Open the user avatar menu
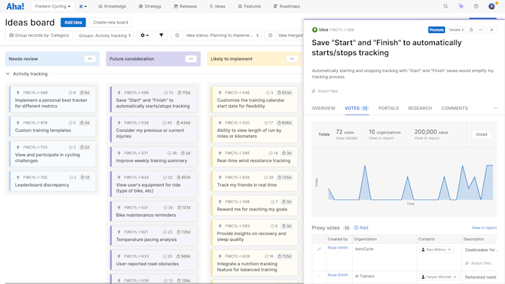This screenshot has height=284, width=505. coord(492,6)
